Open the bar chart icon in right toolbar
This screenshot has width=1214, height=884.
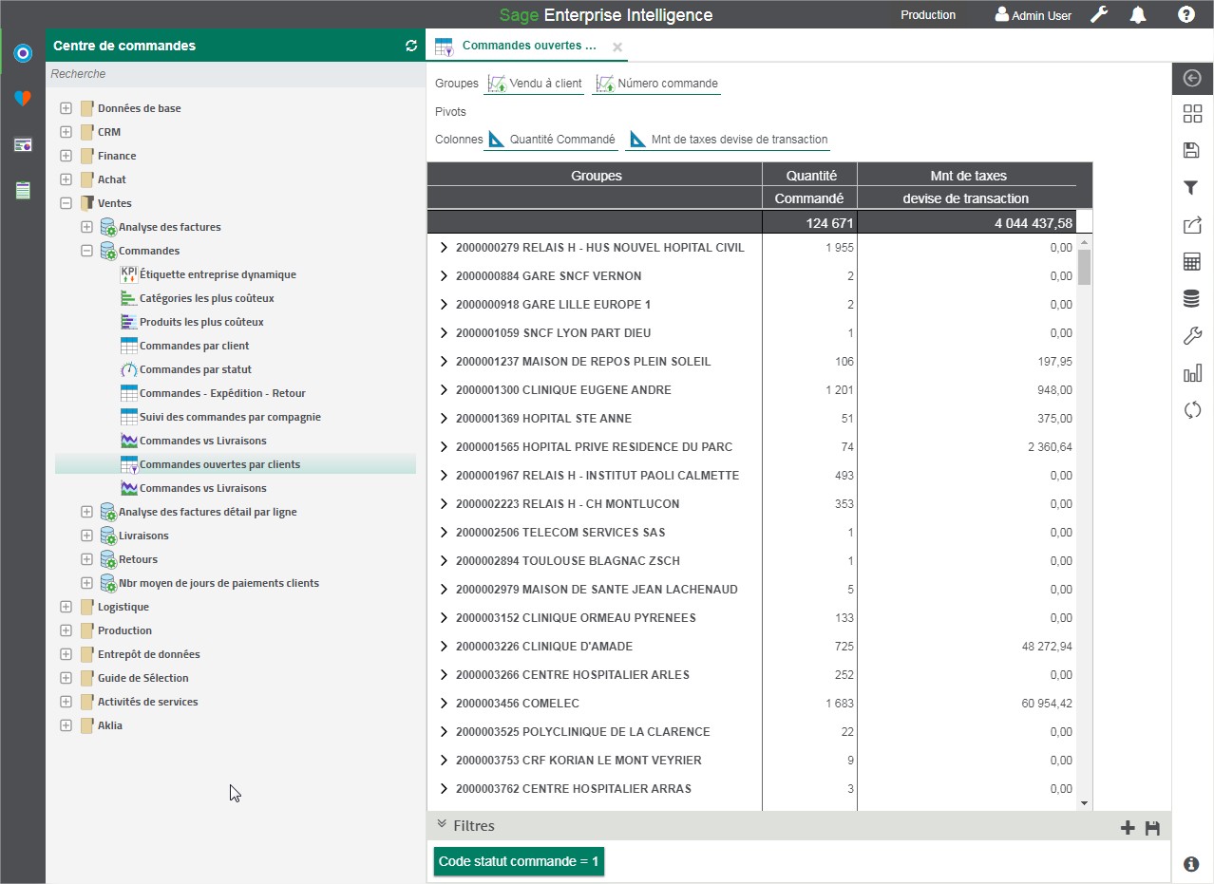click(1192, 373)
